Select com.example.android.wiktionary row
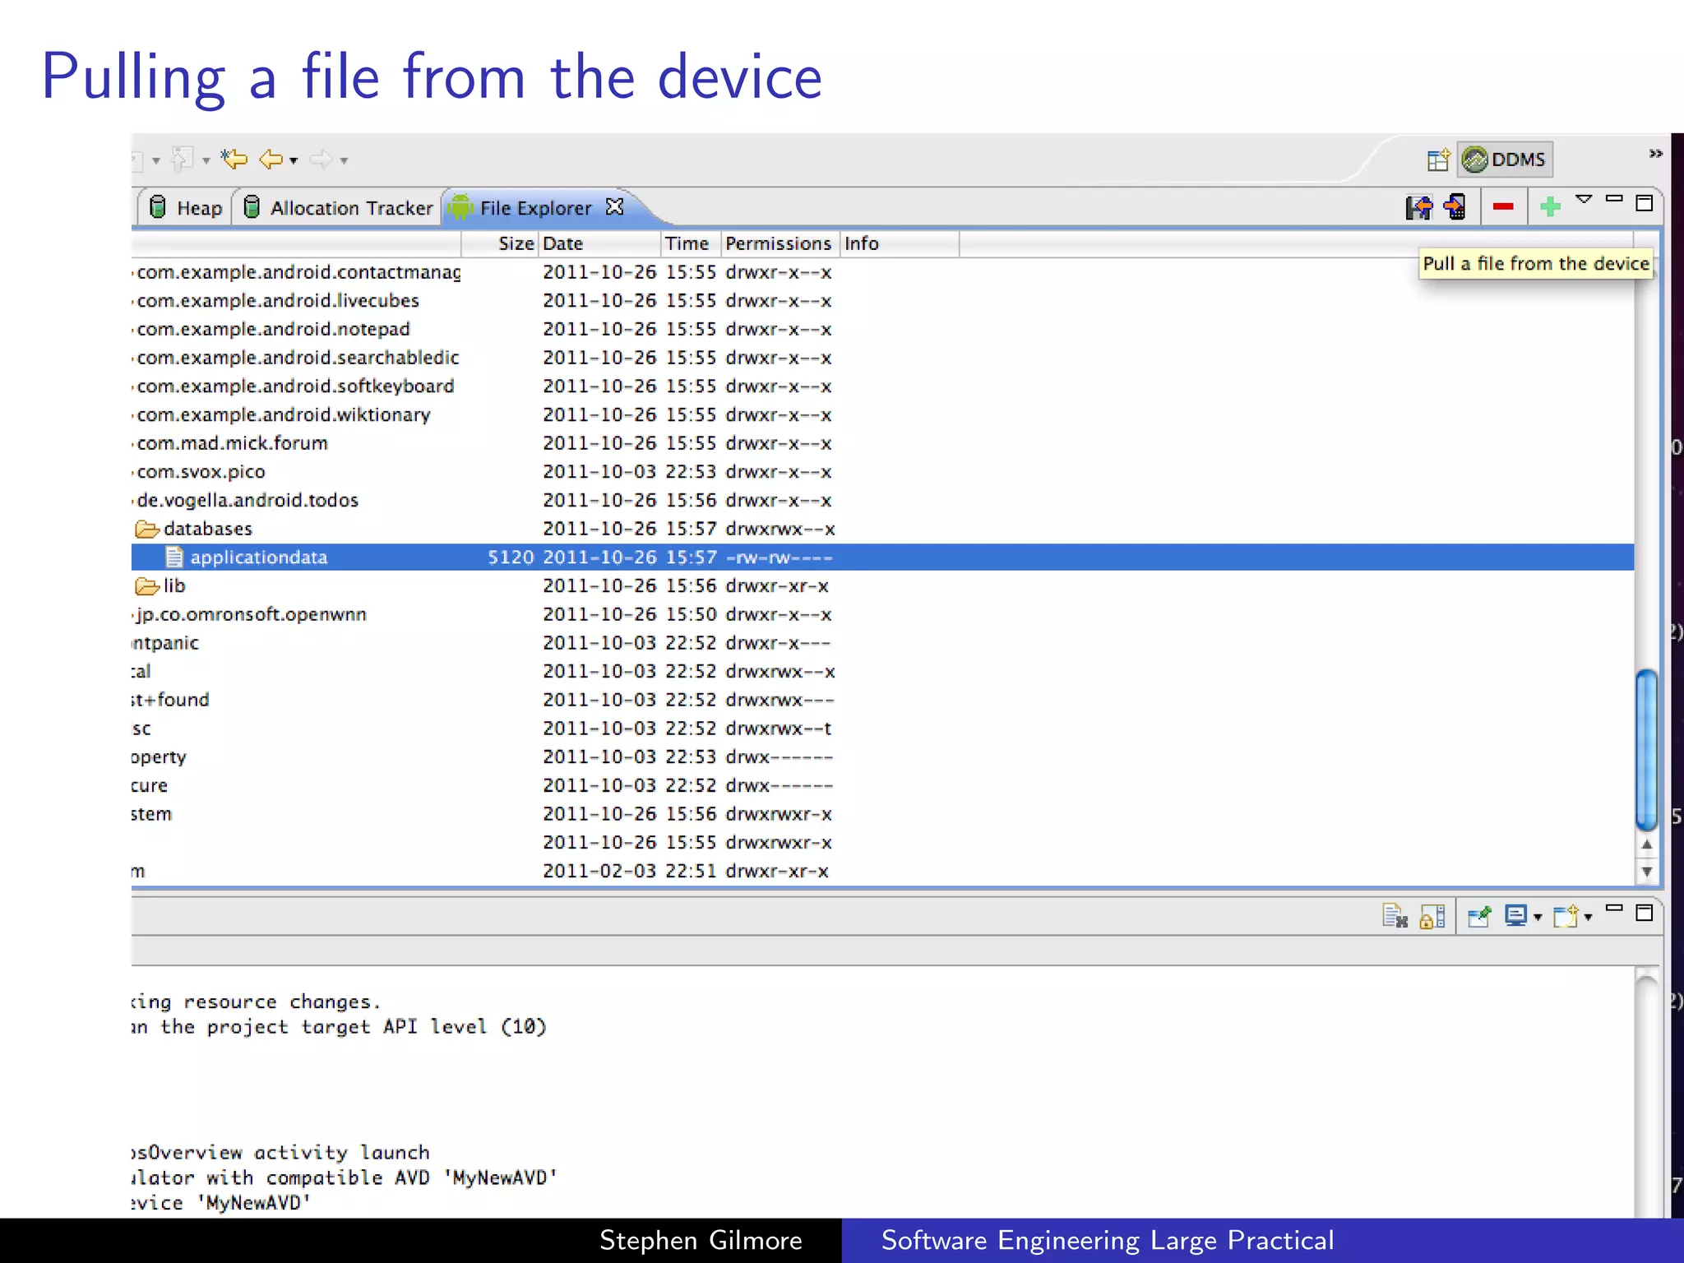Image resolution: width=1684 pixels, height=1263 pixels. coord(882,414)
